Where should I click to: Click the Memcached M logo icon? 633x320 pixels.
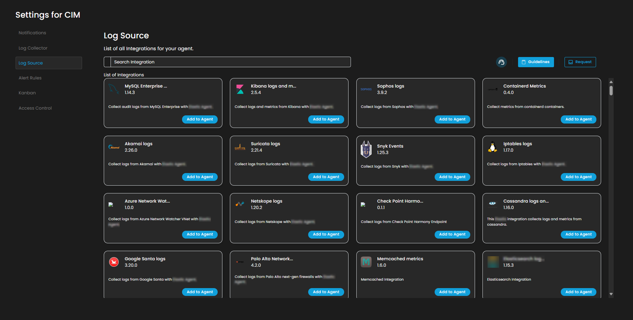tap(366, 262)
